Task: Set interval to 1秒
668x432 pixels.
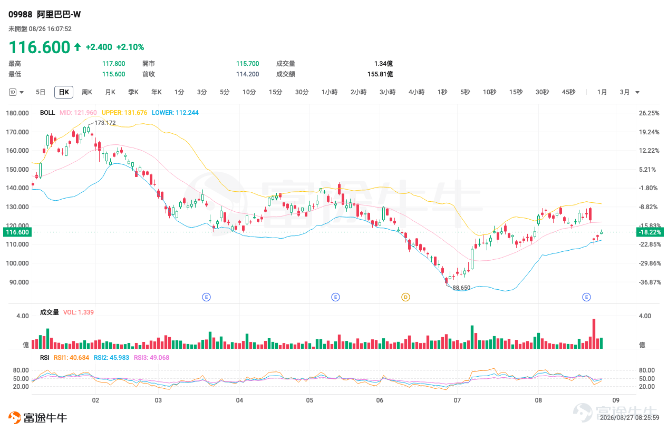Action: click(x=442, y=92)
